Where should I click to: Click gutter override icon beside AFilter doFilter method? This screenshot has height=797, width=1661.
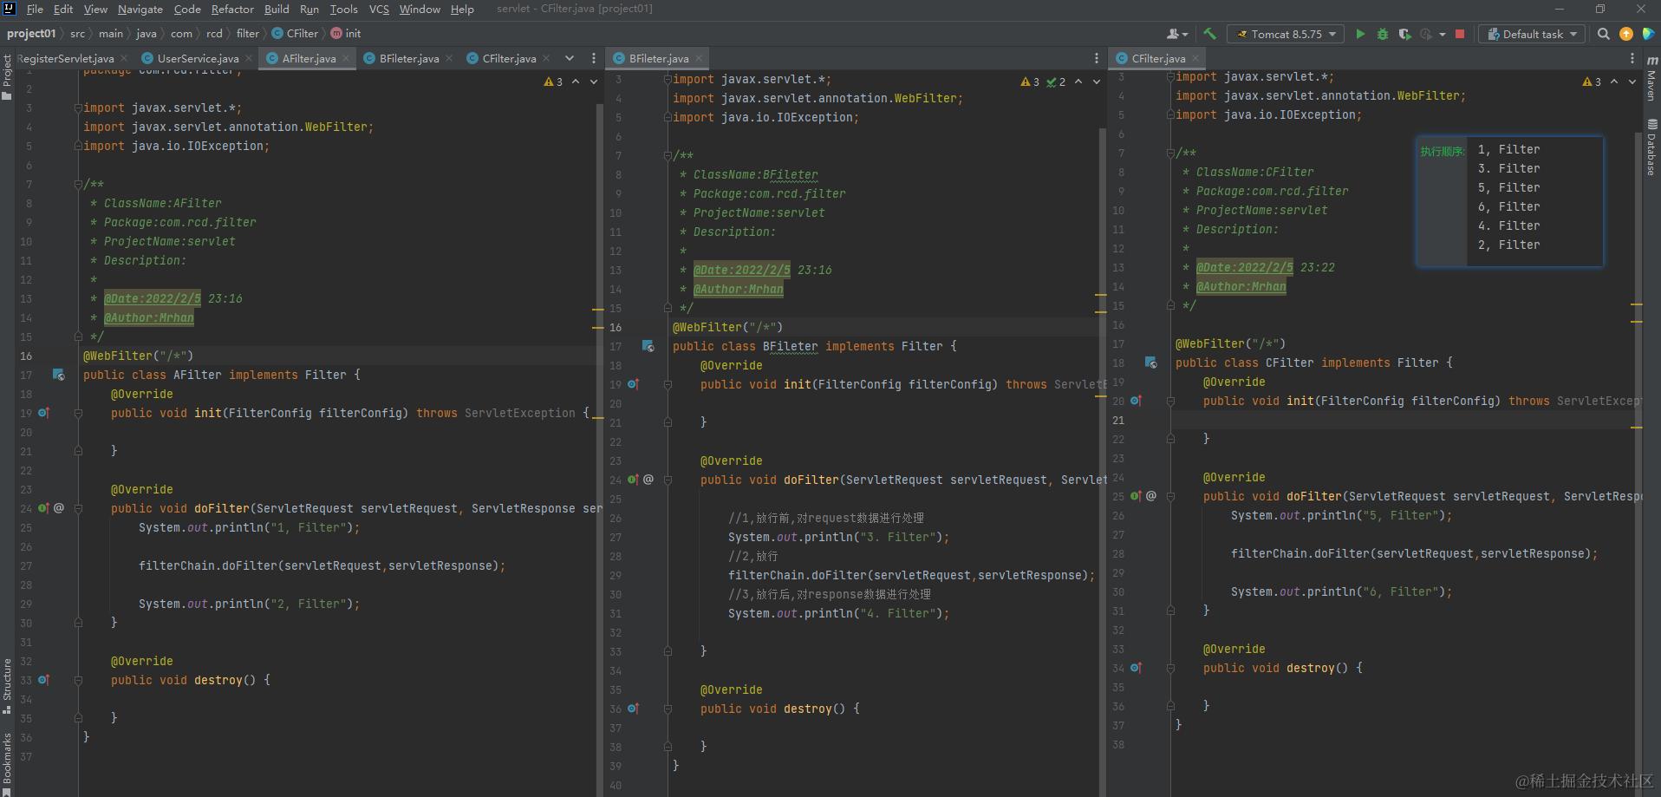(x=43, y=508)
